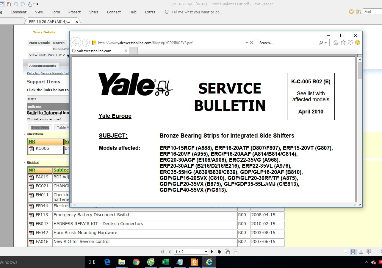Open the Form ribbon tab
382x268 pixels.
(56, 12)
